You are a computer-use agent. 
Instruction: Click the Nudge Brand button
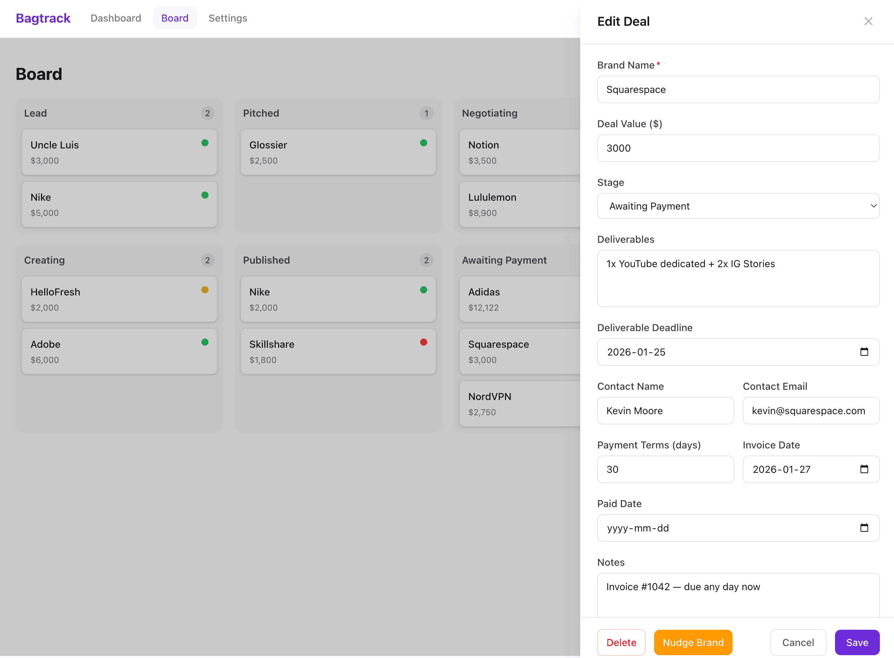[693, 642]
